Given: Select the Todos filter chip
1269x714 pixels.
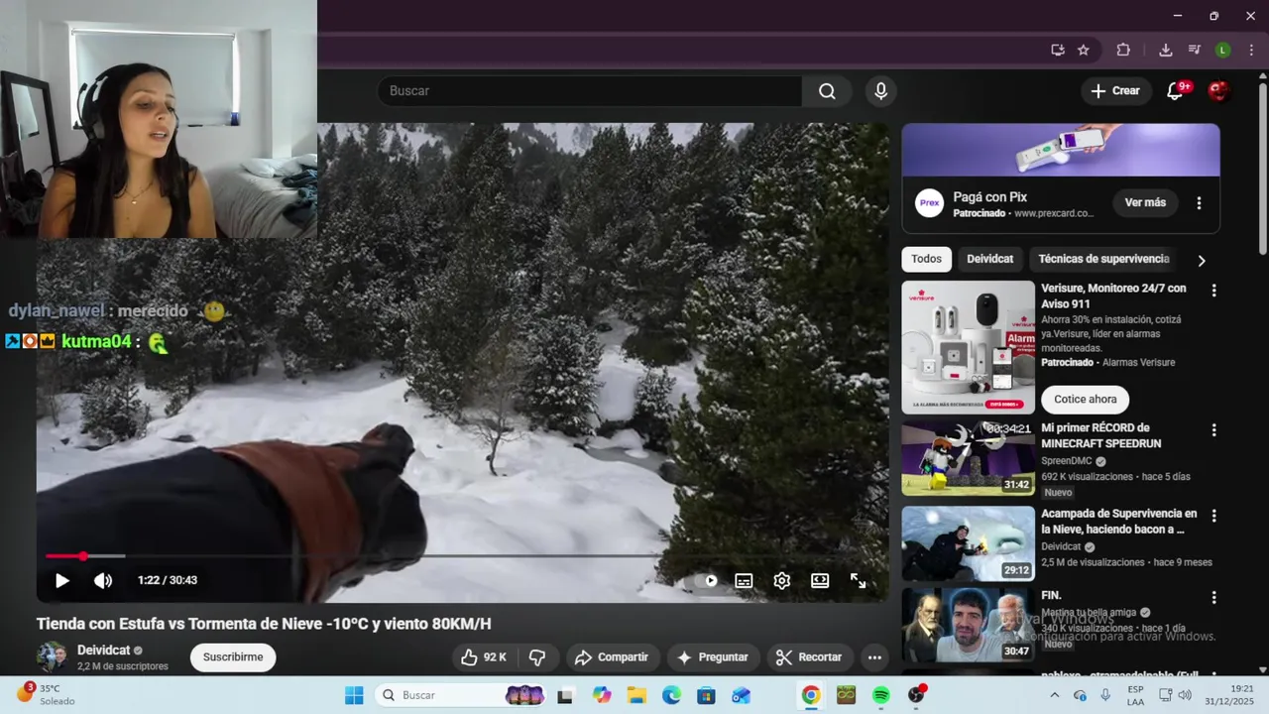Looking at the screenshot, I should (x=926, y=259).
